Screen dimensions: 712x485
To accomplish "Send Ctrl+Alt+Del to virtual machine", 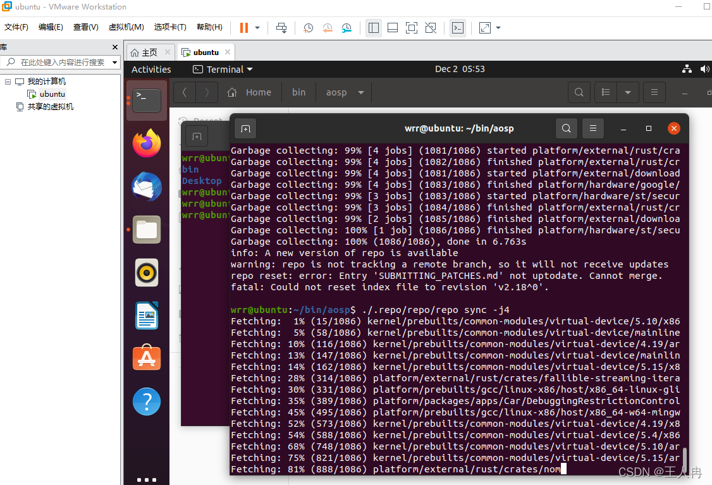I will tap(281, 28).
